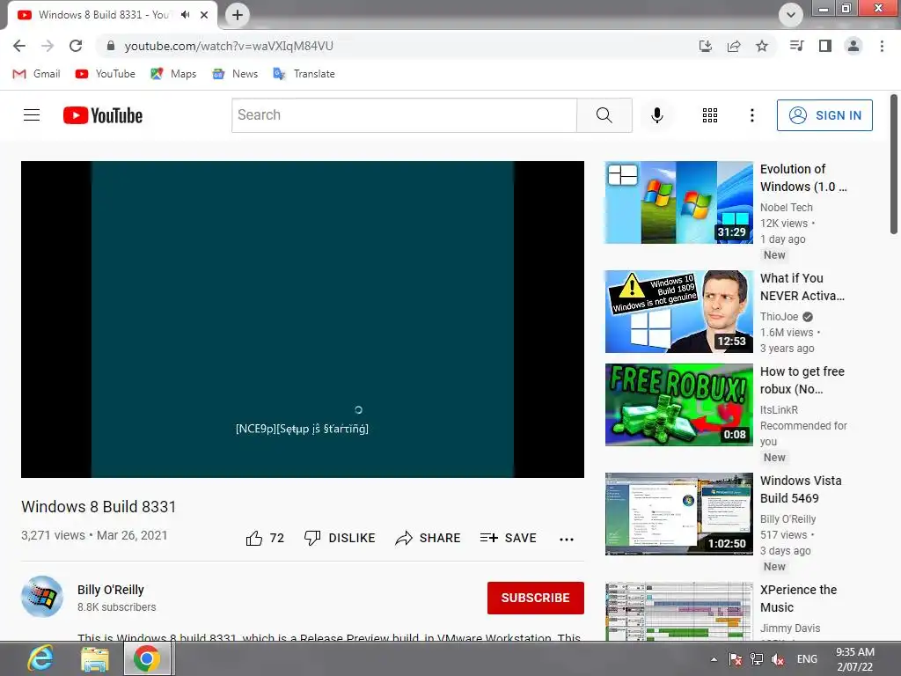Open Billy O'Reilly channel name link
The height and width of the screenshot is (676, 901).
[x=111, y=590]
